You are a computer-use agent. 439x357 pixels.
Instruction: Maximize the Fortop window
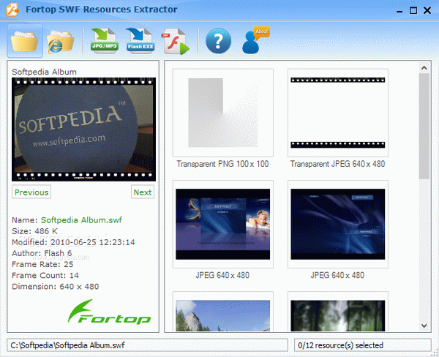[413, 11]
